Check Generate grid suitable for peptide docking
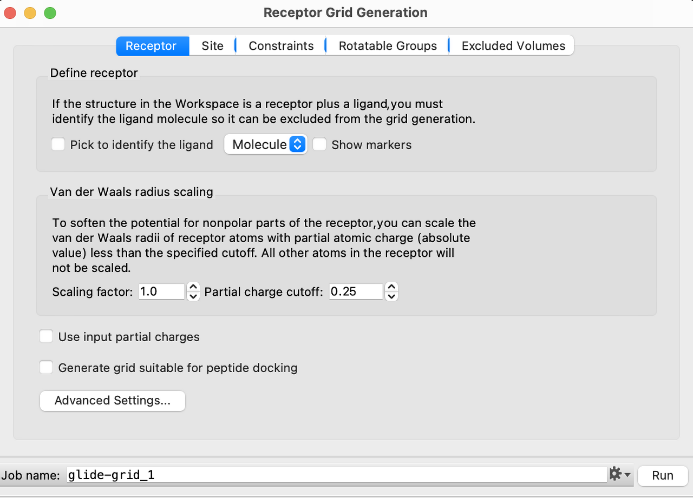This screenshot has height=498, width=693. [x=46, y=367]
